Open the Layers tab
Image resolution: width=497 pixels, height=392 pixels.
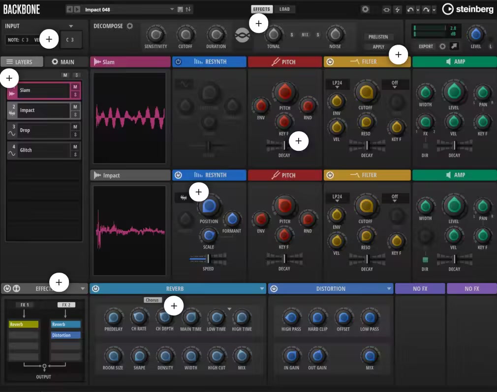click(x=22, y=62)
